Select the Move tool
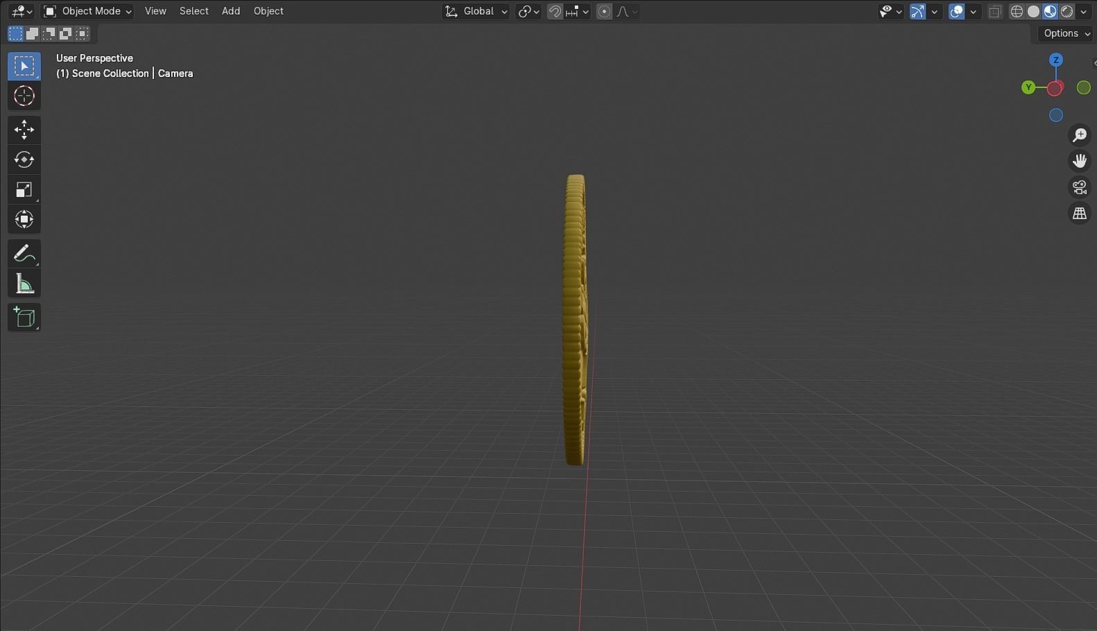This screenshot has height=631, width=1097. click(24, 130)
